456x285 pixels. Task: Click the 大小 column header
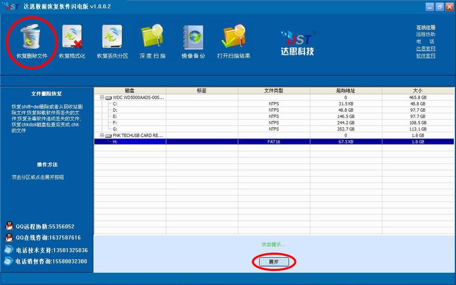[x=418, y=91]
